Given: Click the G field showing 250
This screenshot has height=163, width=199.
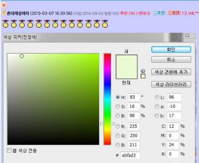Looking at the screenshot, I should [x=134, y=136].
